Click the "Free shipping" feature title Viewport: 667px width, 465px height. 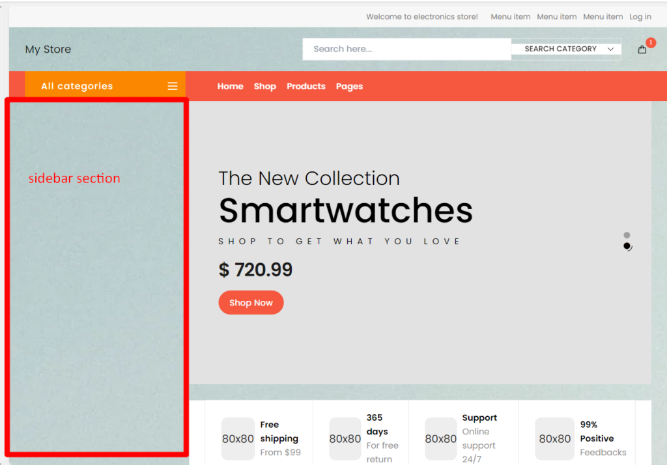279,431
